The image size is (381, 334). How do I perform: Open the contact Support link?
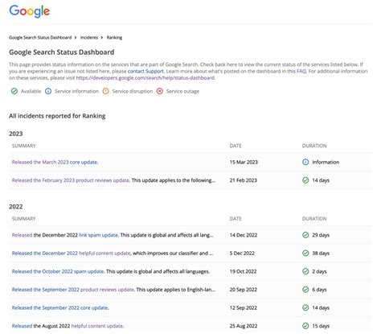(145, 71)
